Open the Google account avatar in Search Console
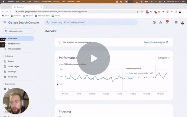 182,22
